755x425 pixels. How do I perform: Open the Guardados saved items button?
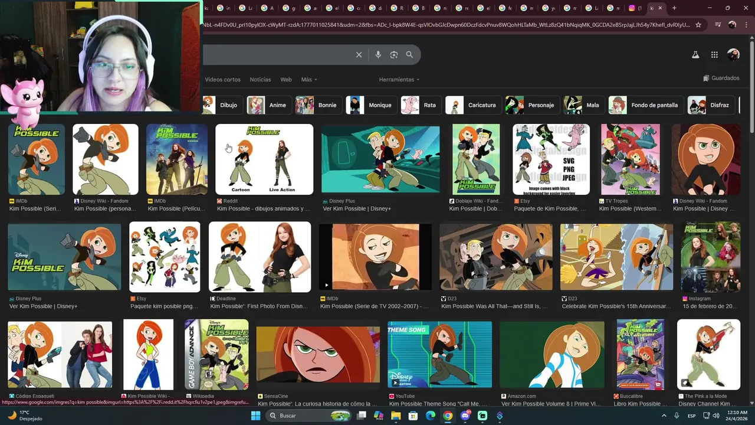[721, 78]
